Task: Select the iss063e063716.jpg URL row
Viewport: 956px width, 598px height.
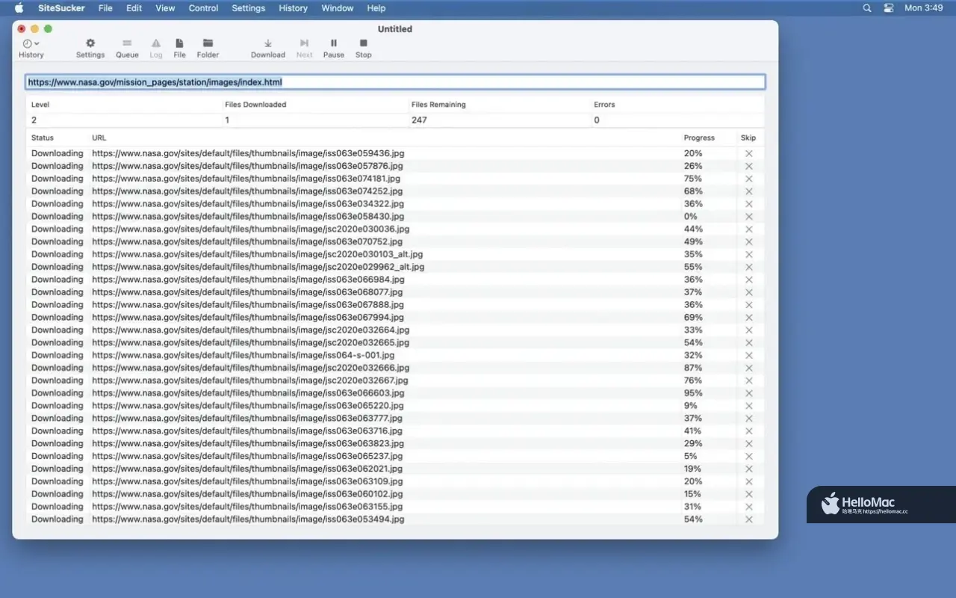Action: (x=395, y=431)
